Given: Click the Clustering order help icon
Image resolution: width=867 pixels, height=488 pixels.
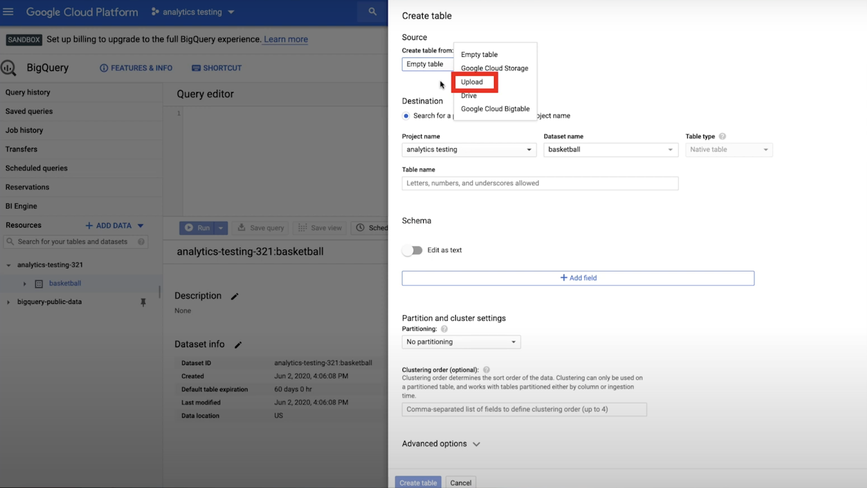Looking at the screenshot, I should pos(487,370).
